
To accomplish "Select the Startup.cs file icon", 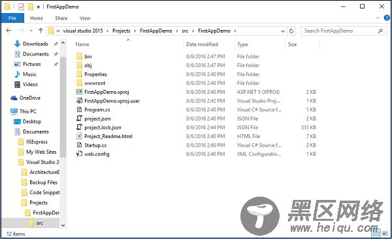I will point(79,145).
